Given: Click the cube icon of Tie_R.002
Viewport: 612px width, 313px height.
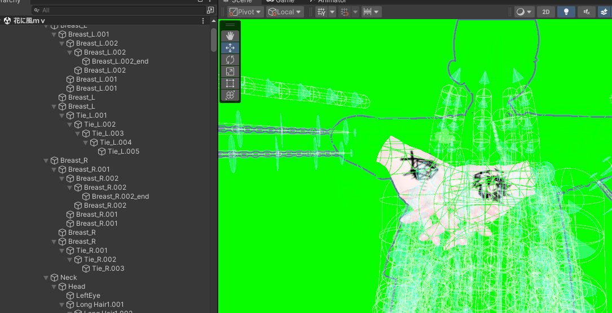Looking at the screenshot, I should pyautogui.click(x=78, y=260).
